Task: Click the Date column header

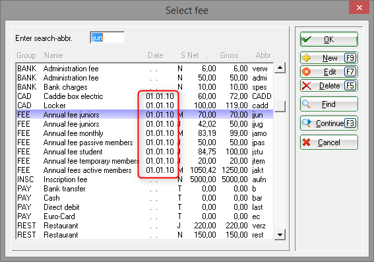Action: (x=156, y=55)
